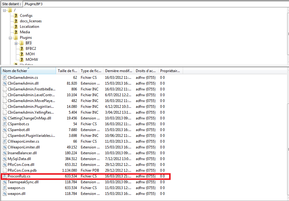The width and height of the screenshot is (289, 201).
Task: Collapse the Plugins folder tree node
Action: tap(10, 38)
